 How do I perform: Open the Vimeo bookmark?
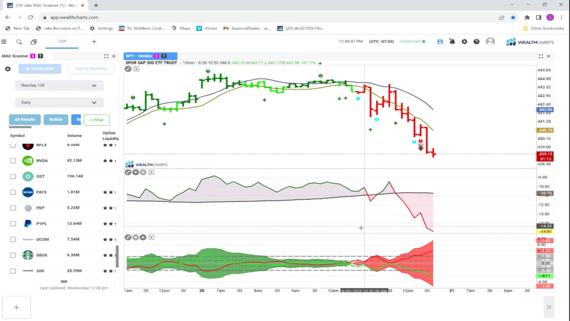pyautogui.click(x=207, y=28)
